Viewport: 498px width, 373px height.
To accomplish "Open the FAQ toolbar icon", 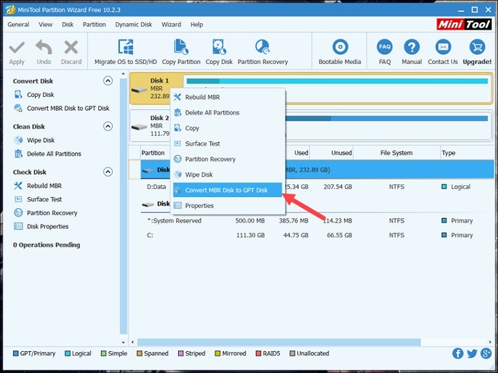I will coord(385,48).
